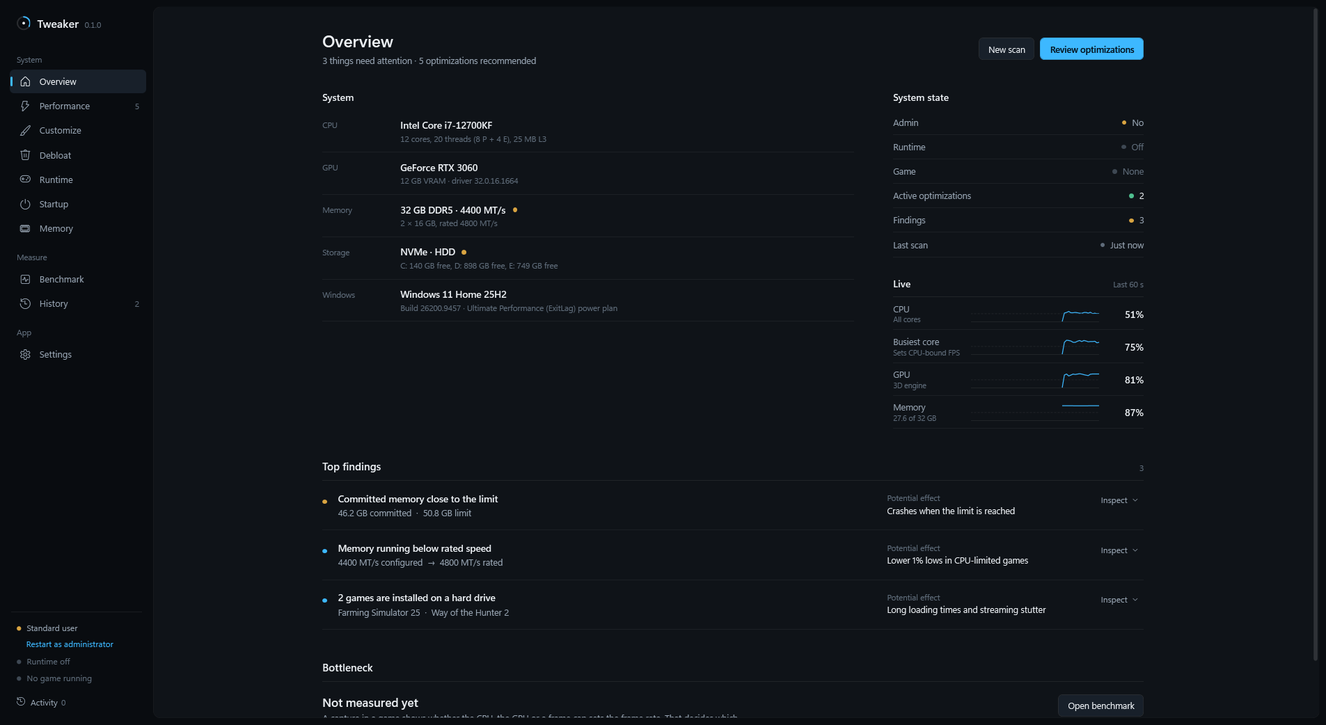Click the Standard user status text
The image size is (1326, 725).
click(x=52, y=628)
